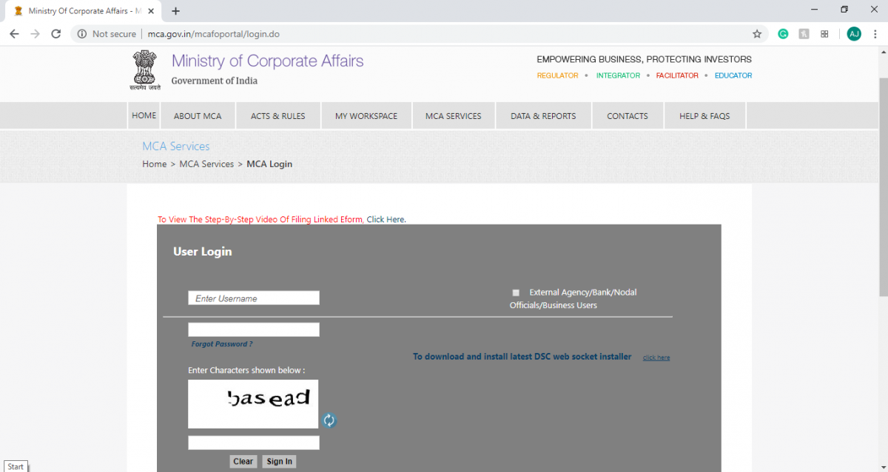Enable External Agency/Bank/Nodal Officials checkbox
The image size is (888, 472).
pyautogui.click(x=516, y=292)
